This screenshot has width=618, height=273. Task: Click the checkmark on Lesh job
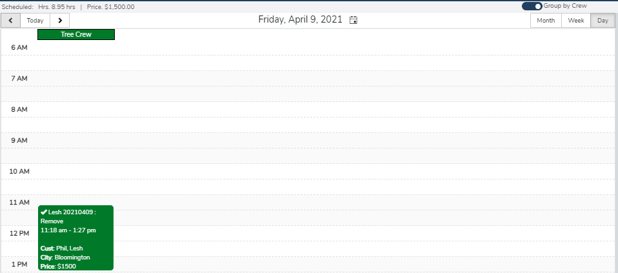point(44,212)
